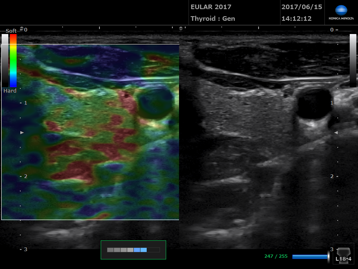Click the blue cine frame slider
This screenshot has height=269, width=358.
[x=310, y=257]
